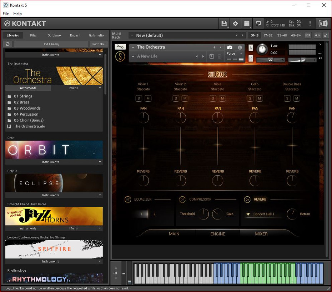Open the Help menu

click(17, 14)
